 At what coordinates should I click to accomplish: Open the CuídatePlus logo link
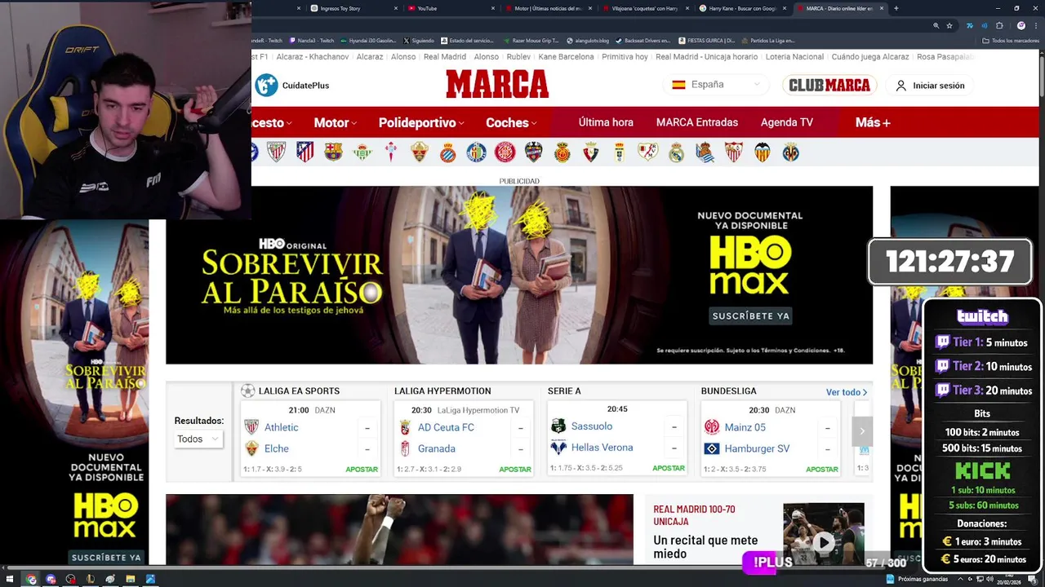pos(292,85)
